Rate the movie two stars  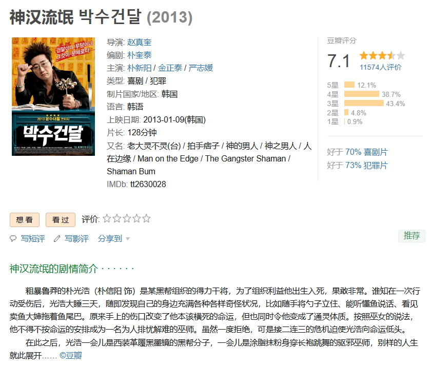pyautogui.click(x=117, y=218)
